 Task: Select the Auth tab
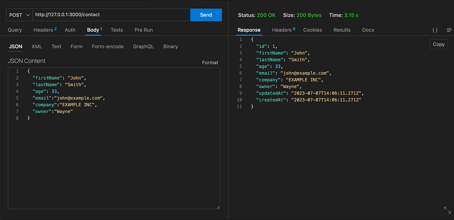coord(70,30)
